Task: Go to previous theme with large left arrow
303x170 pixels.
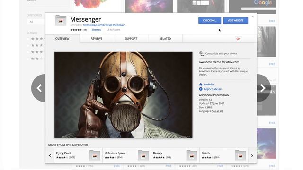Action: pyautogui.click(x=38, y=88)
